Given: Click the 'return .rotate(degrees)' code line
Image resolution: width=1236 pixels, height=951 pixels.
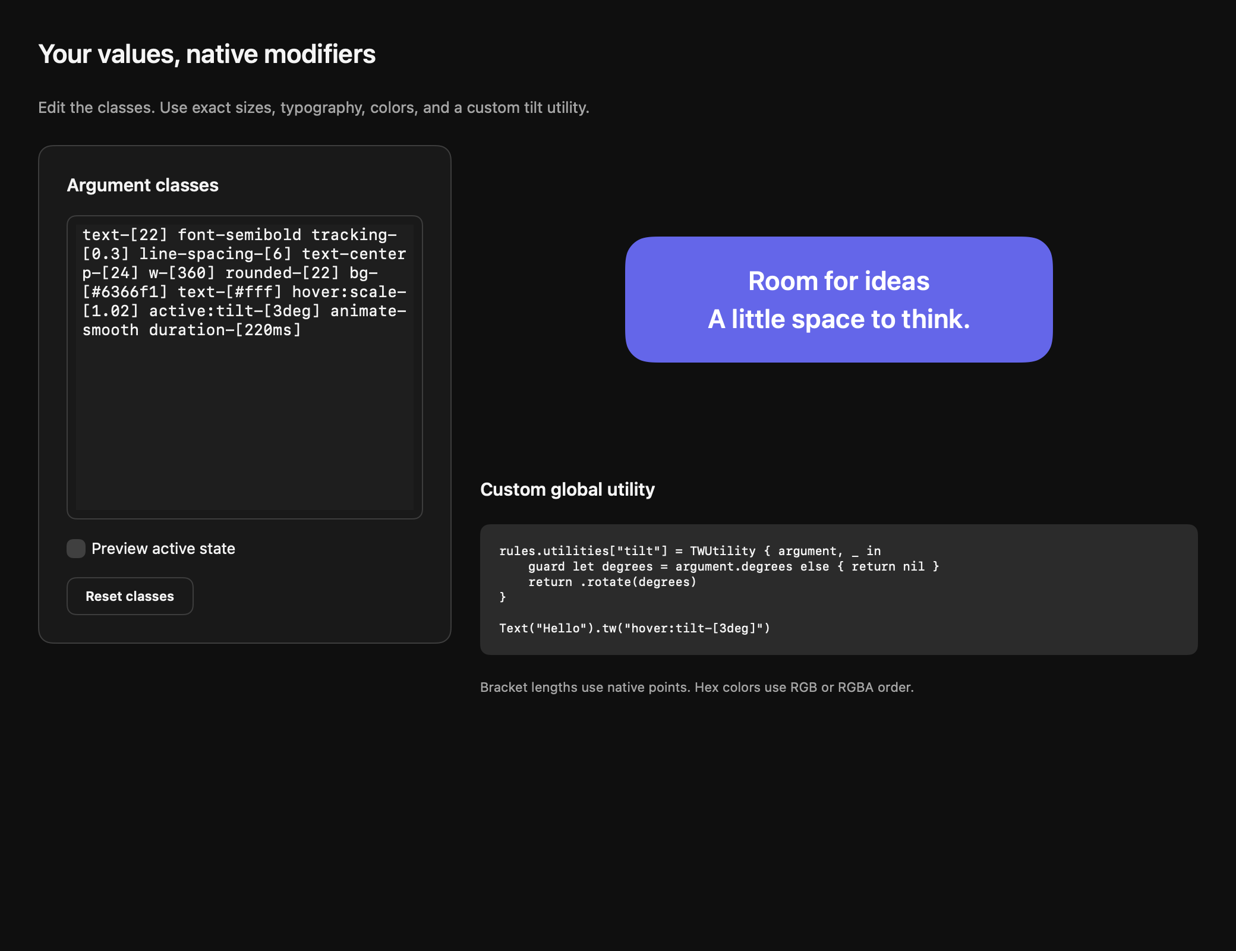Looking at the screenshot, I should tap(612, 582).
